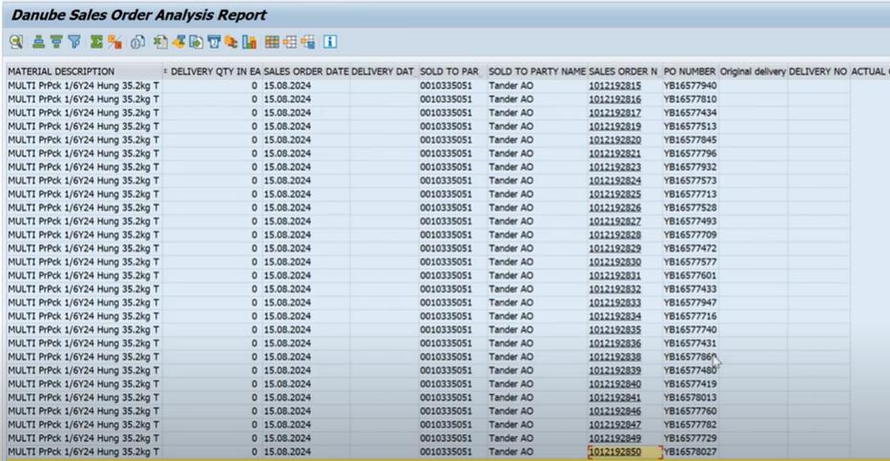Open sales order 1012192830
Viewport: 890px width, 461px height.
614,262
